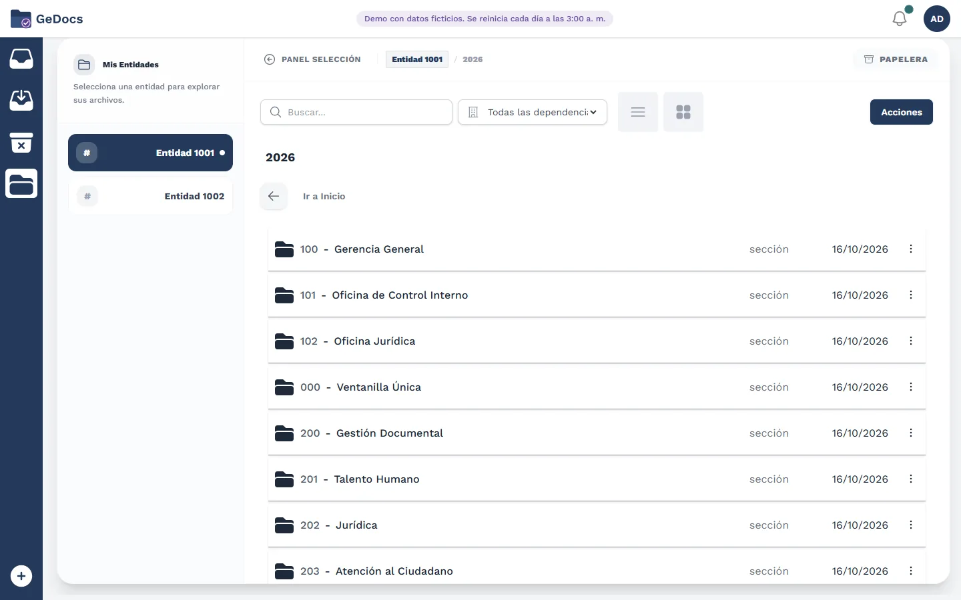Open options menu for 100 - Gerencia General
Screen dimensions: 961x600
tap(911, 249)
